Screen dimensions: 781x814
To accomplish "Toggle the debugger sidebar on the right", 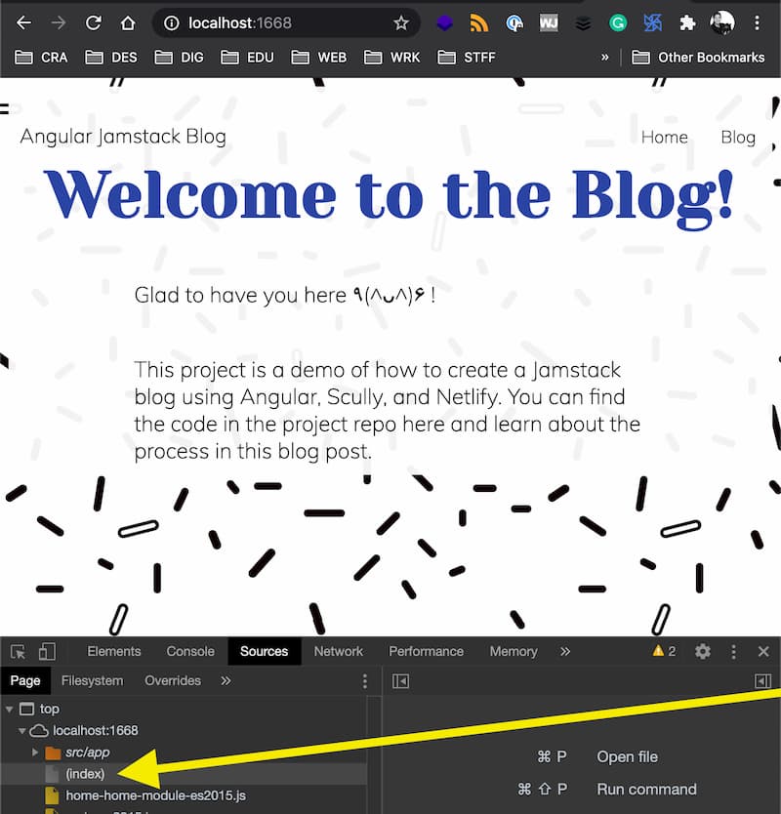I will pos(762,681).
